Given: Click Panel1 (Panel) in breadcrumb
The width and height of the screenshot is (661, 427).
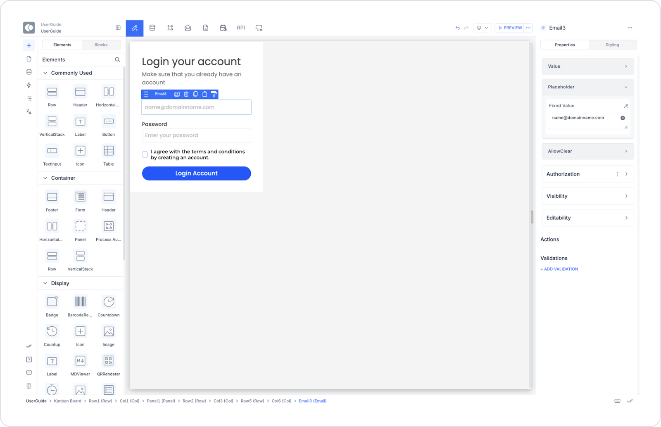Looking at the screenshot, I should coord(161,401).
